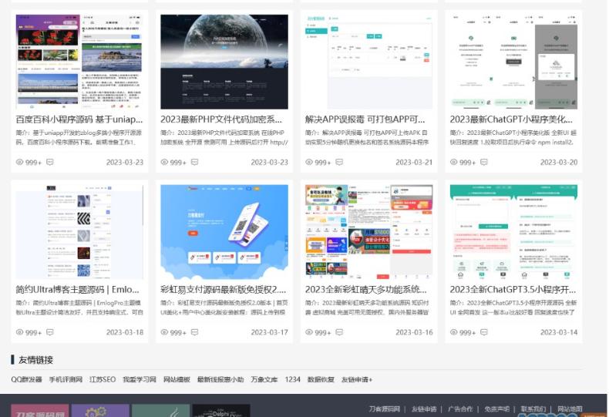Click the view count eye icon under 百度百科小程序源码
Viewport: 609px width, 417px height.
tap(20, 163)
